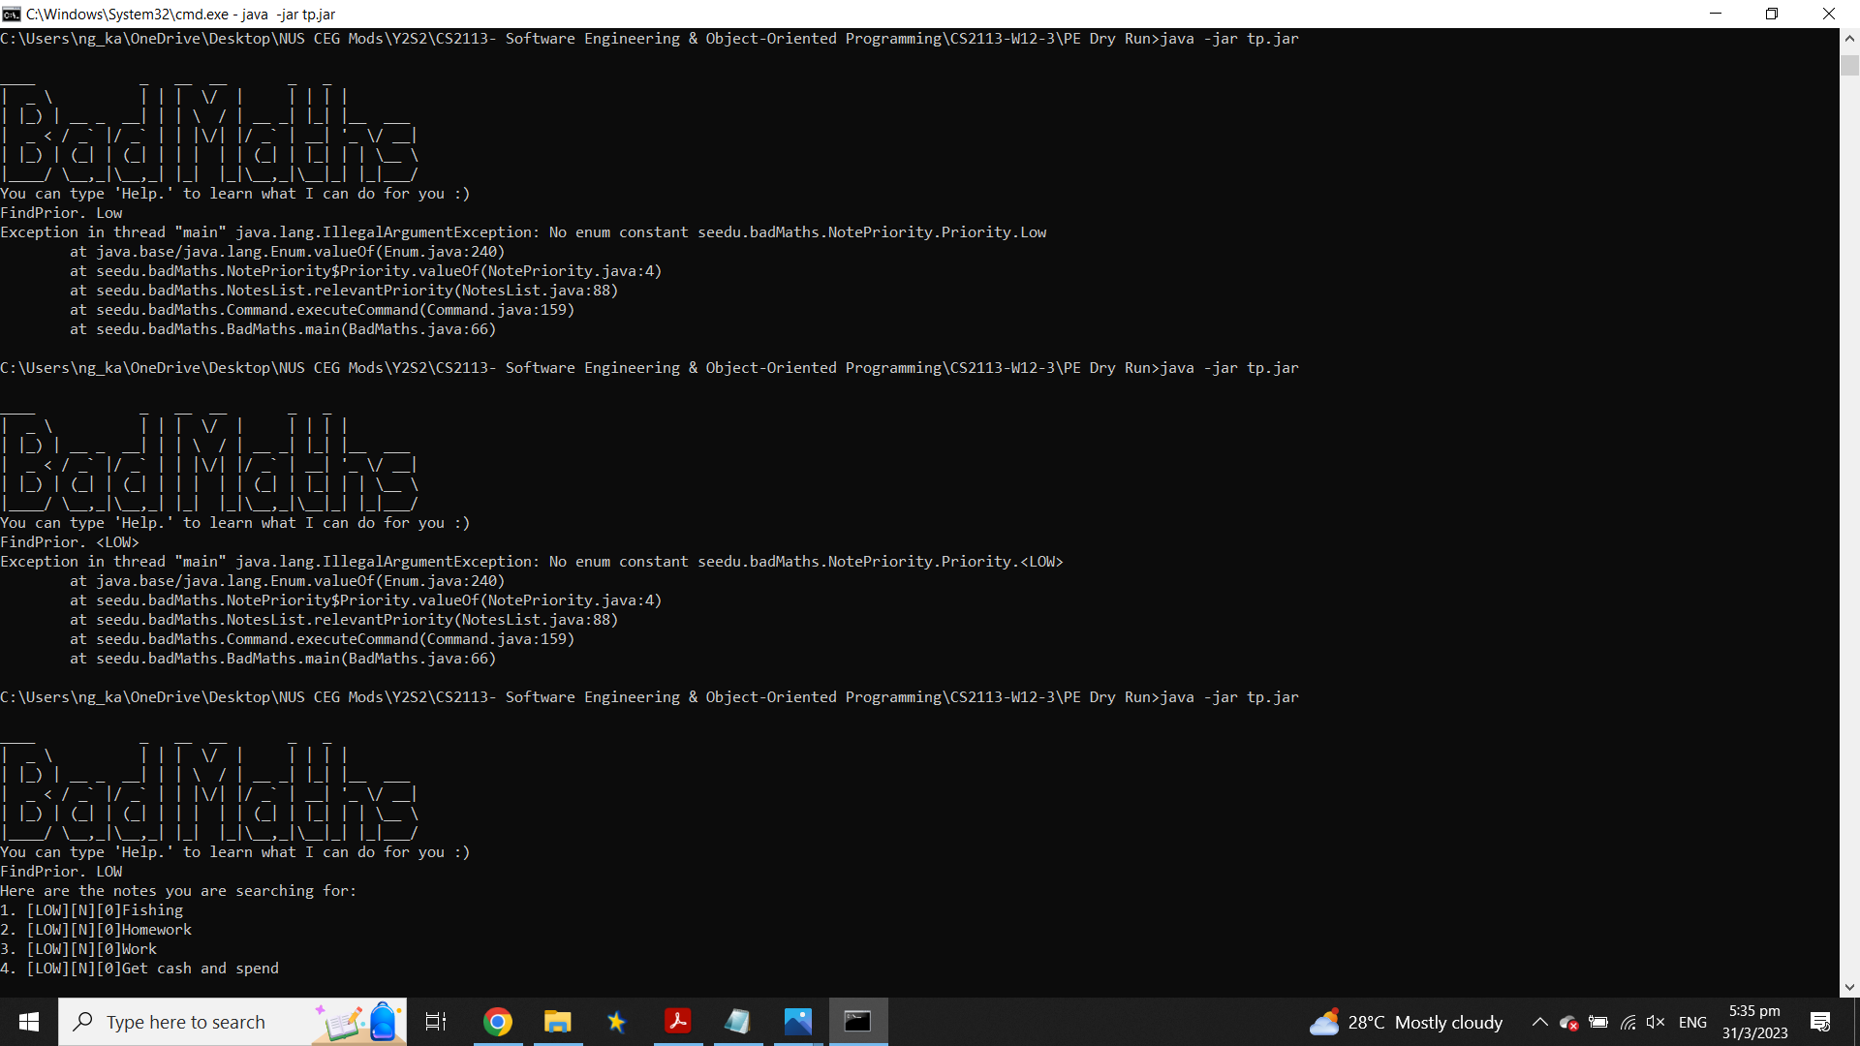
Task: Open the yellow star app on taskbar
Action: (617, 1022)
